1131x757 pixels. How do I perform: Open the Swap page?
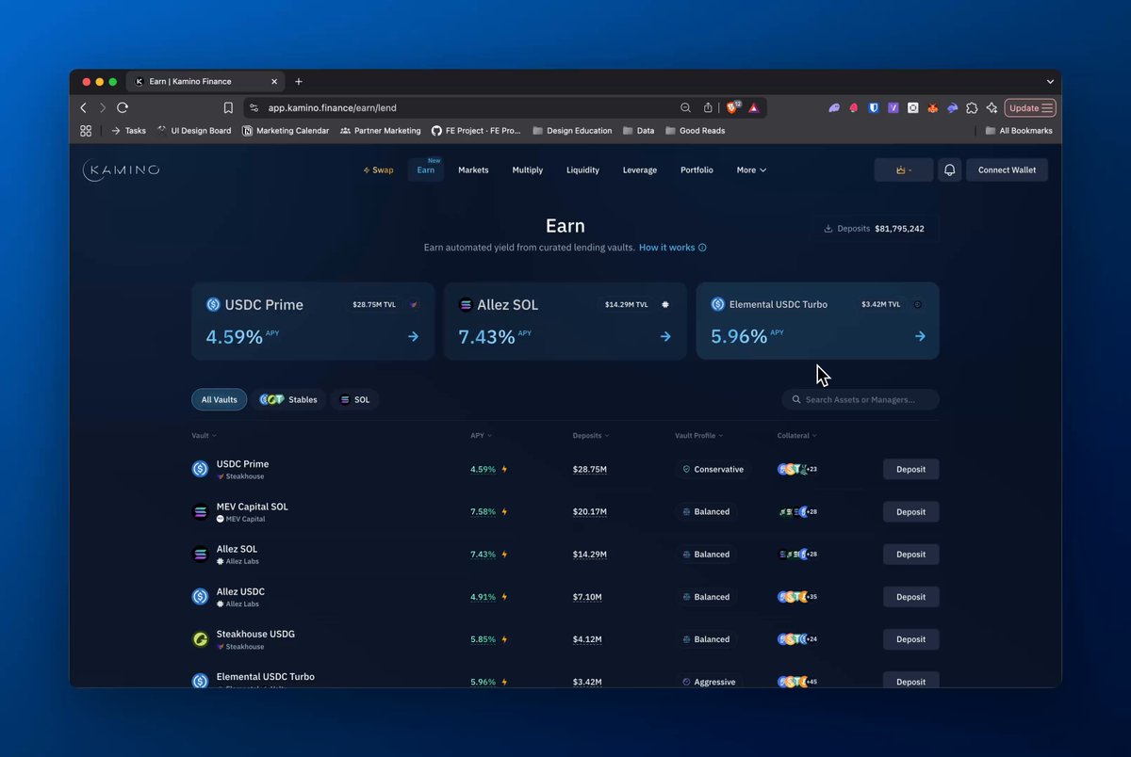tap(378, 170)
